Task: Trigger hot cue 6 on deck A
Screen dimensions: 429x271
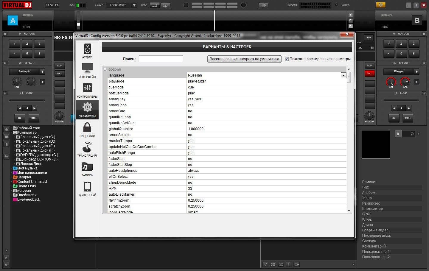Action: pos(40,54)
